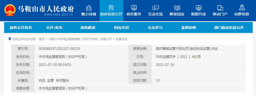Click the 马鞍山市人民政府 site title

tap(46, 9)
